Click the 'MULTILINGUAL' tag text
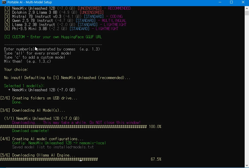 click(x=114, y=21)
